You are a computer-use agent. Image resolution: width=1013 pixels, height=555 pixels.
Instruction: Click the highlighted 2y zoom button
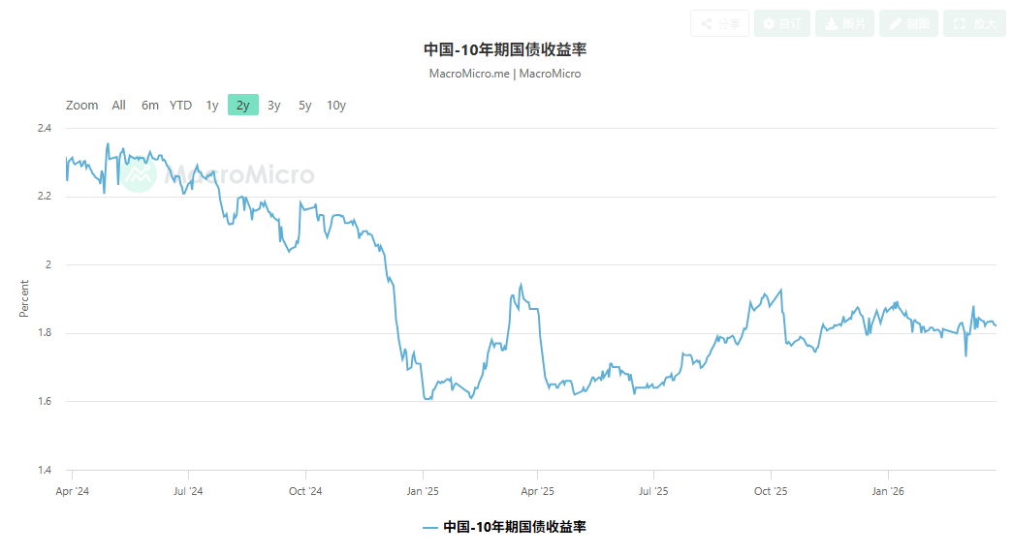pyautogui.click(x=243, y=106)
